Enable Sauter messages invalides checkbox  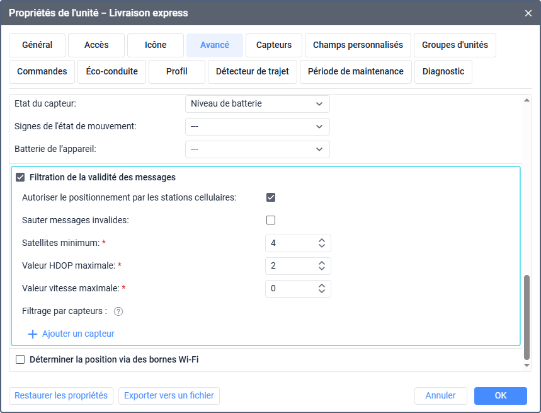click(271, 220)
